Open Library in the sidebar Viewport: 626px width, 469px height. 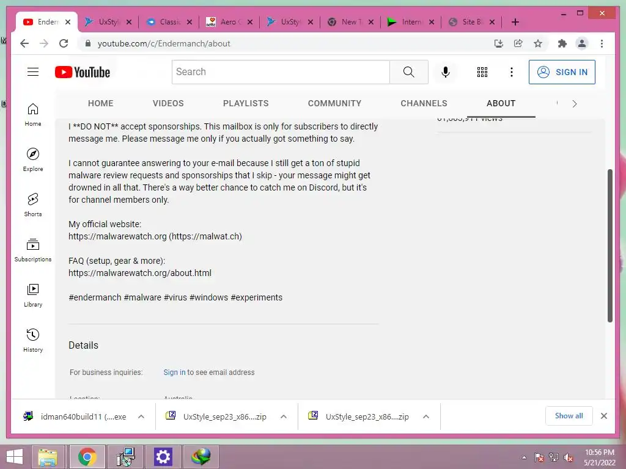tap(33, 296)
